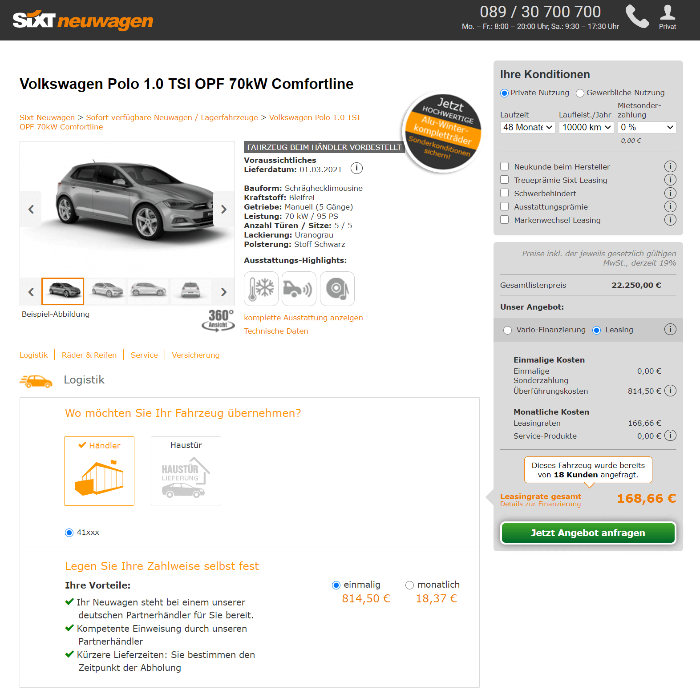The width and height of the screenshot is (700, 694).
Task: Open the 360° Ansicht view icon
Action: point(218,320)
